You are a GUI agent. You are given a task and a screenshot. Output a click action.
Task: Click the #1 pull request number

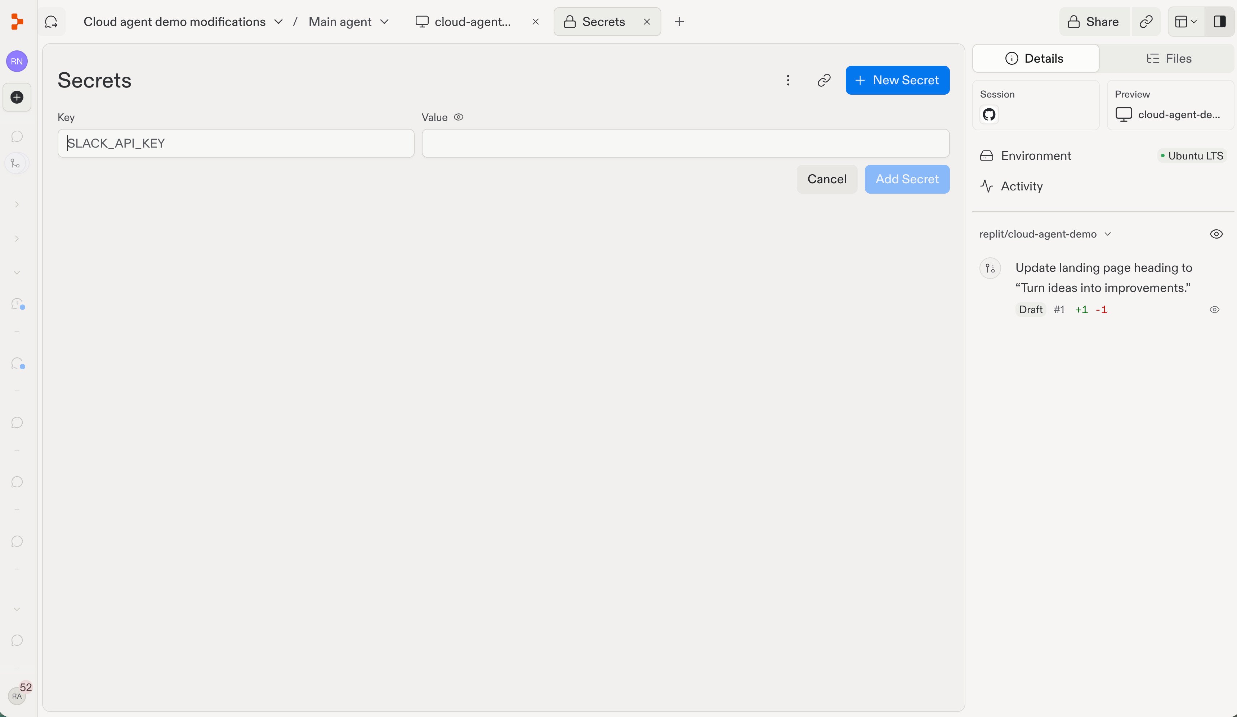pyautogui.click(x=1059, y=310)
